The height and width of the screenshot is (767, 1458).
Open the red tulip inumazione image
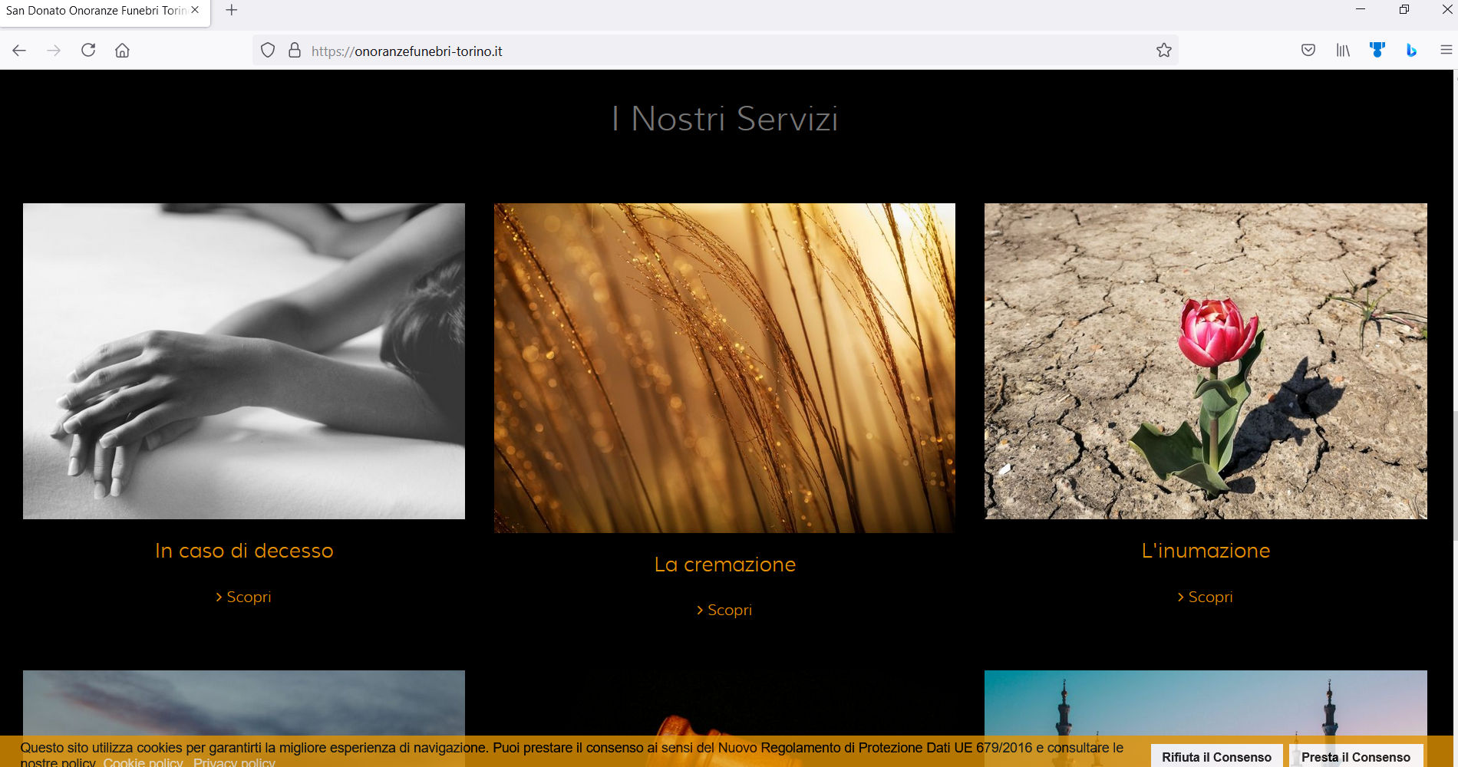[x=1206, y=360]
